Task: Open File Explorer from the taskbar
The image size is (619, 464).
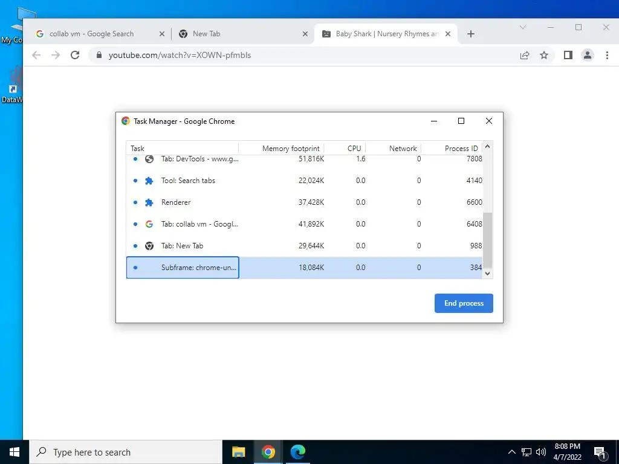Action: coord(238,452)
